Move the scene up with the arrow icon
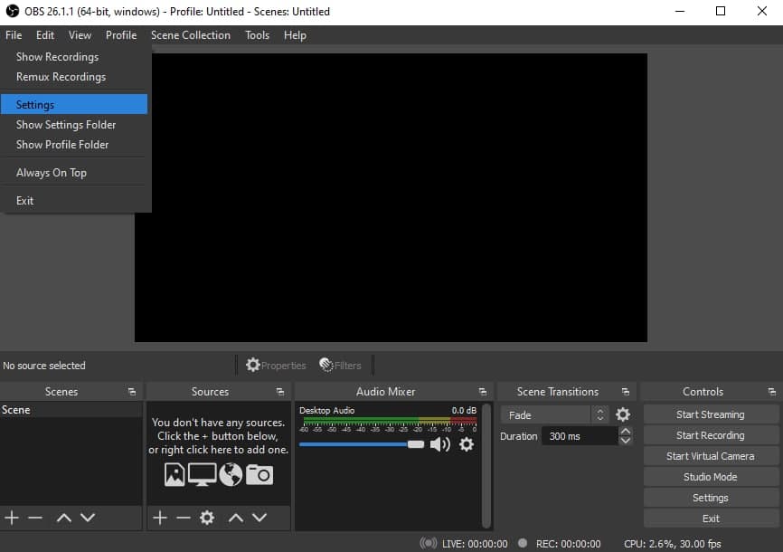This screenshot has height=552, width=783. coord(63,518)
